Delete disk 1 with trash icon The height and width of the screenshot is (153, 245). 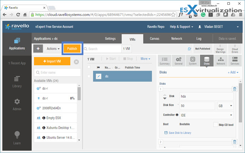tap(234, 89)
